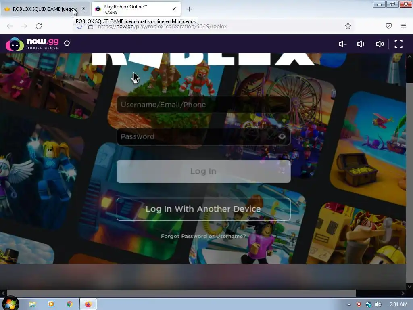The width and height of the screenshot is (413, 310).
Task: Click the horizontal scrollbar left arrow
Action: coord(3,293)
